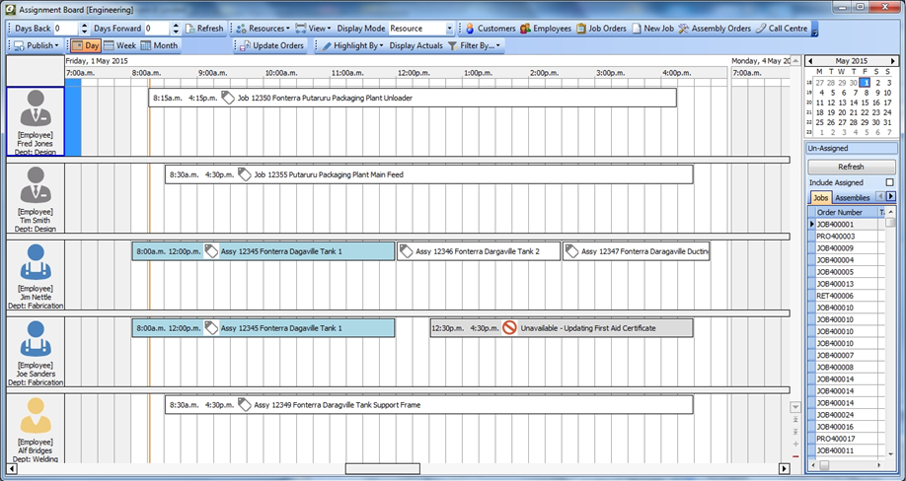Image resolution: width=906 pixels, height=481 pixels.
Task: Click the horizontal timeline scrollbar thumb
Action: (x=382, y=469)
